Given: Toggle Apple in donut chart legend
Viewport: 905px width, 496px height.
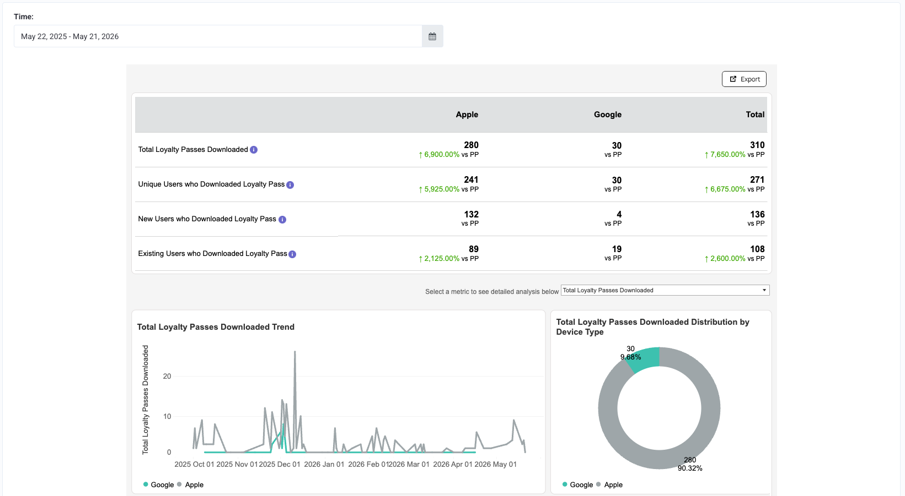Looking at the screenshot, I should point(609,484).
